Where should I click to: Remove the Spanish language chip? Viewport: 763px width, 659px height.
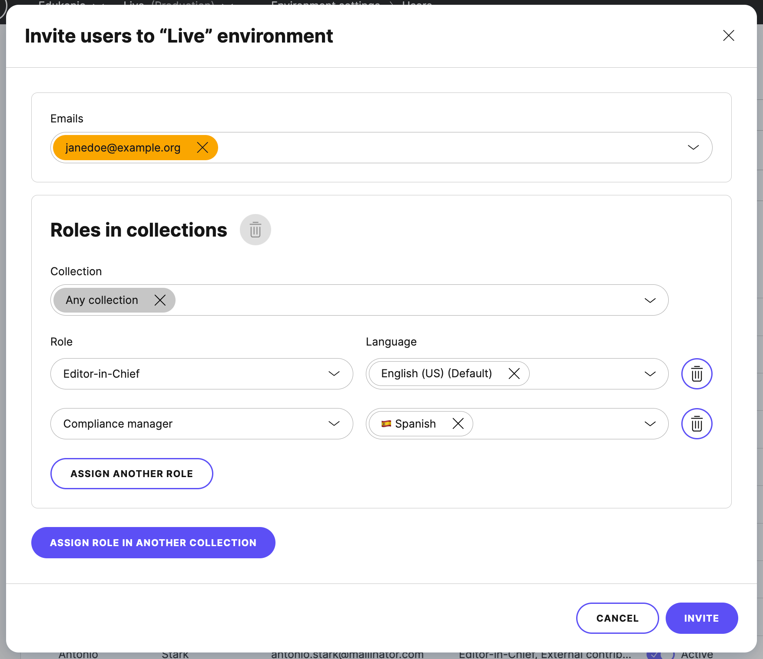coord(458,424)
